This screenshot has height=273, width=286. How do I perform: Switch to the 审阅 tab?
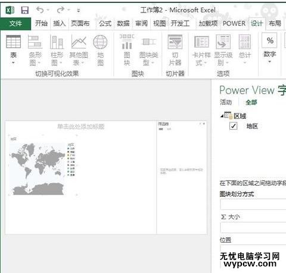click(x=141, y=24)
